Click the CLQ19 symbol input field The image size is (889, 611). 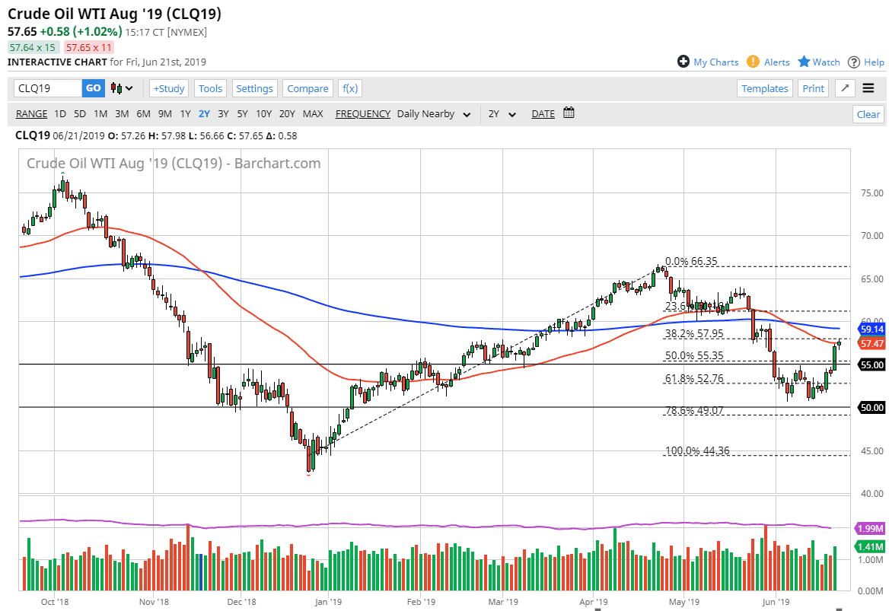pyautogui.click(x=46, y=88)
